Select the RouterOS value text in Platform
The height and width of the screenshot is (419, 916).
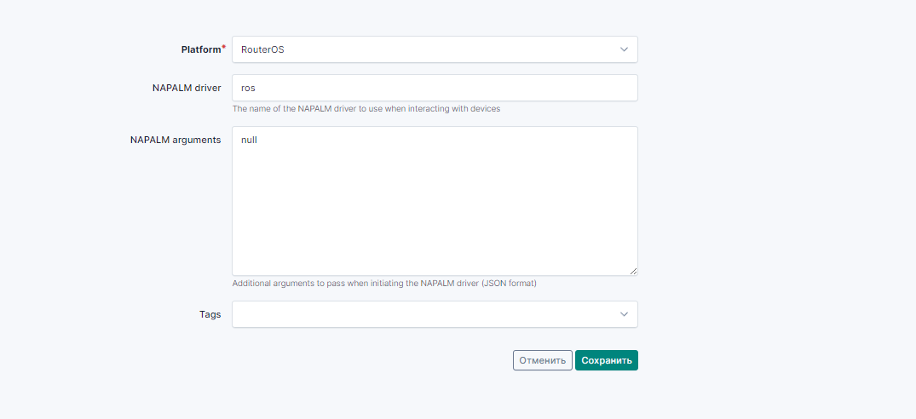pyautogui.click(x=262, y=49)
